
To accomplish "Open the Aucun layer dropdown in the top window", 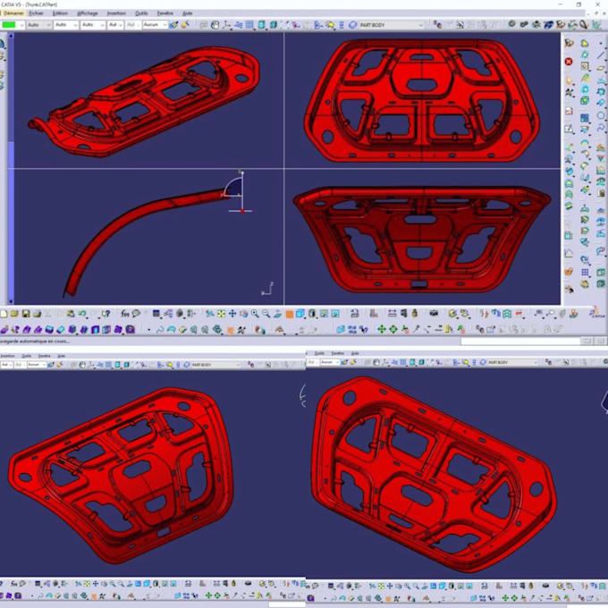I will click(x=155, y=25).
